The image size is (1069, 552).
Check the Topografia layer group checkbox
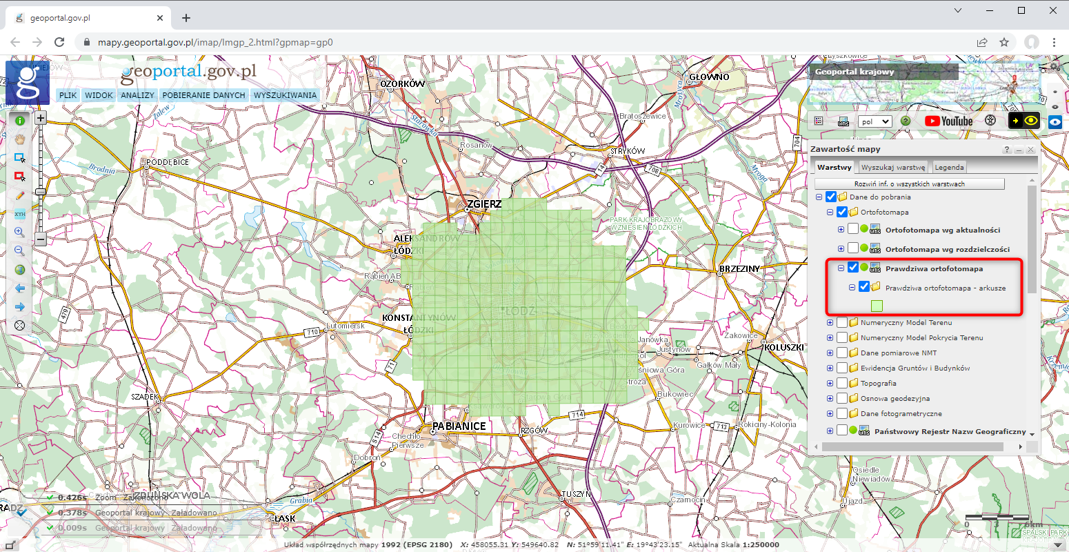click(x=842, y=383)
